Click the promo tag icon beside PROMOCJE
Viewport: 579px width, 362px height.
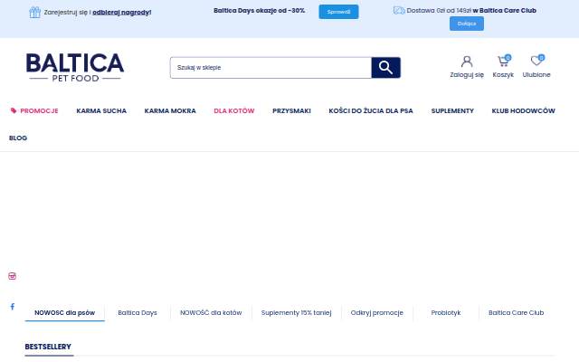14,110
